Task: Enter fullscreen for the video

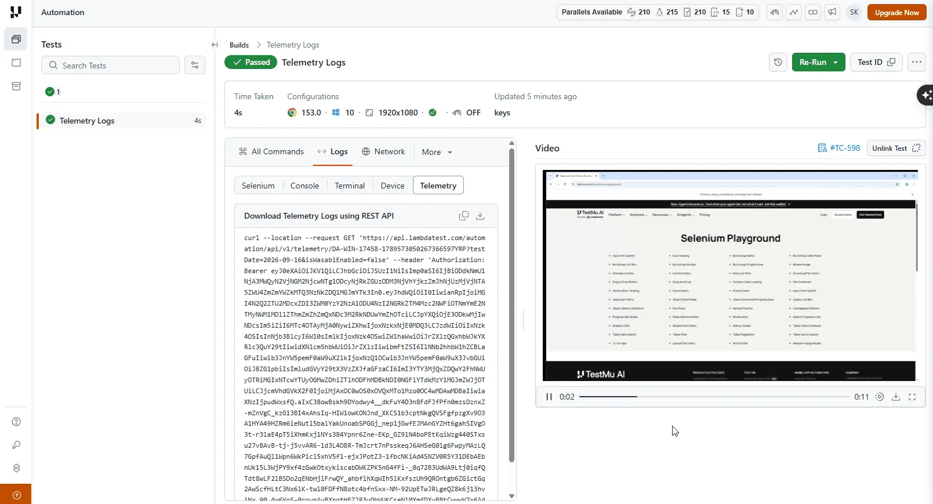Action: click(912, 397)
